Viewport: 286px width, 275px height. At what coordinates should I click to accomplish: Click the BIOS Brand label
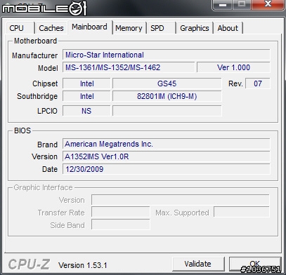click(x=47, y=145)
